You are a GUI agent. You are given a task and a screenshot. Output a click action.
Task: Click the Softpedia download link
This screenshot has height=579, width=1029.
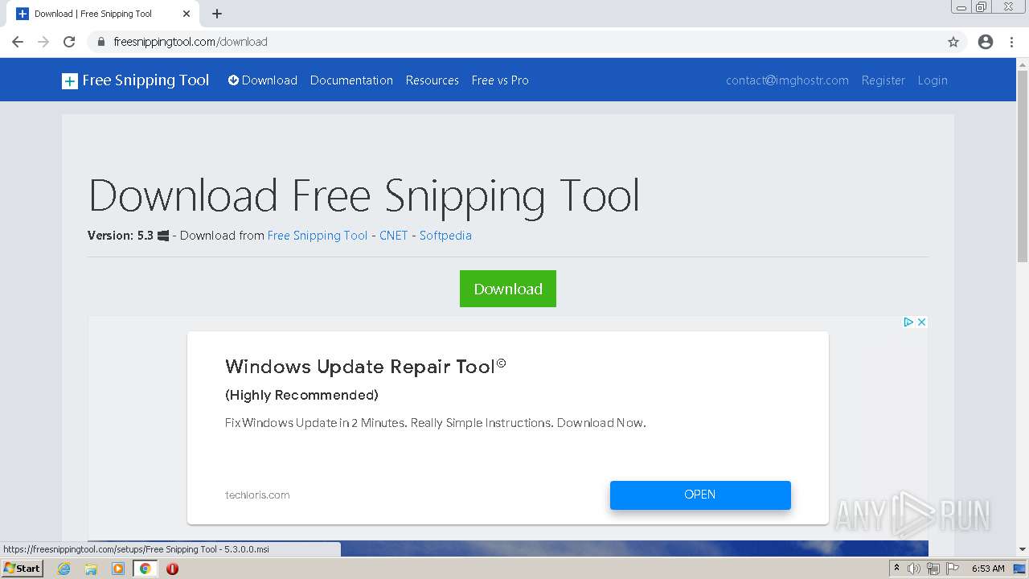445,236
